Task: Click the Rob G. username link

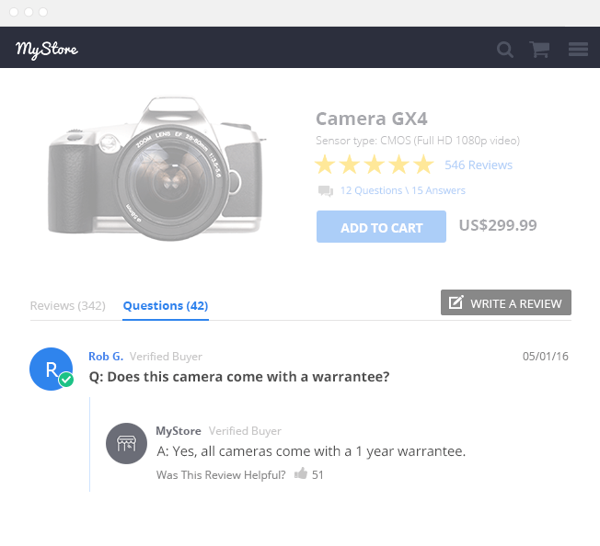Action: (x=106, y=356)
